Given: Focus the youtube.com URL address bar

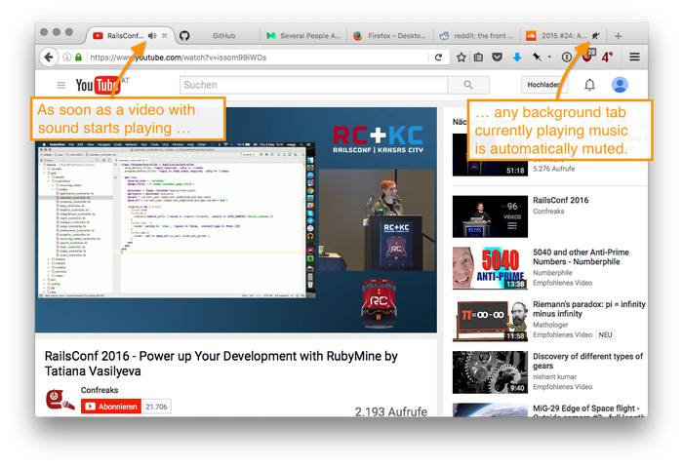Looking at the screenshot, I should (257, 57).
